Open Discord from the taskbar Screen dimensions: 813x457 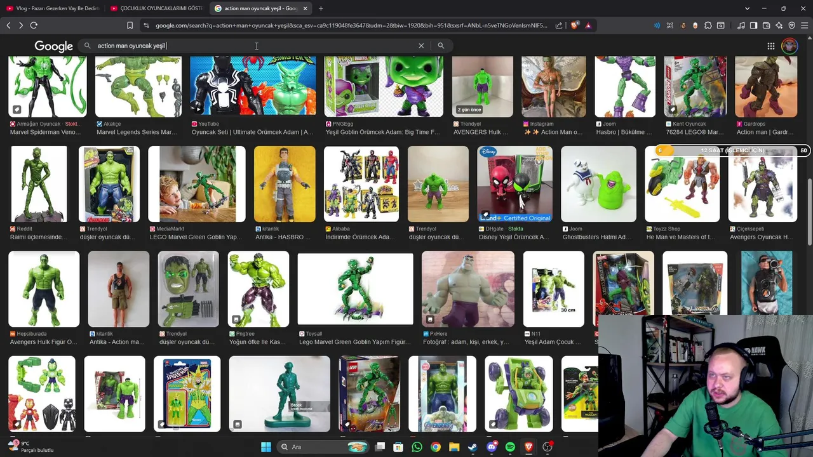point(492,447)
